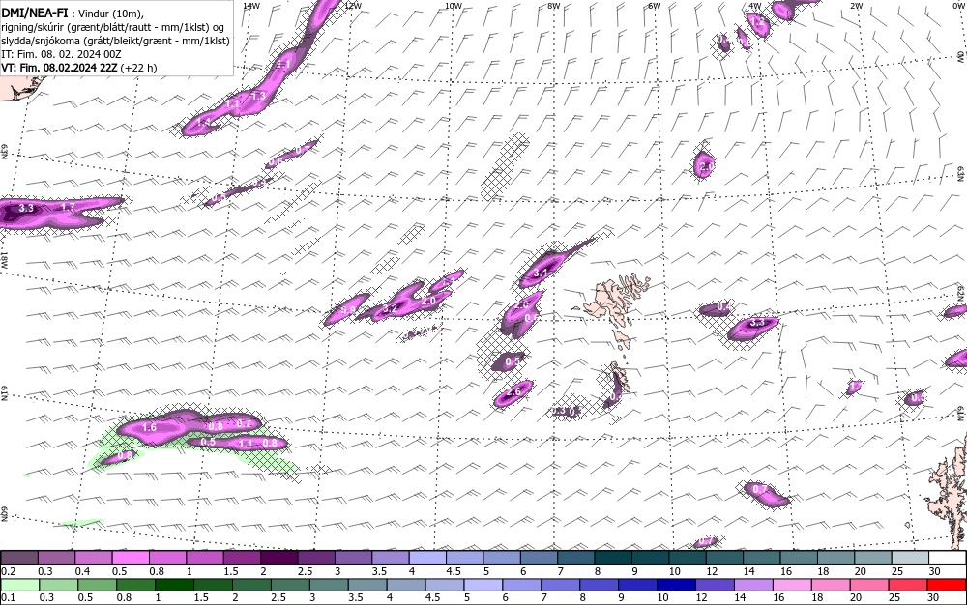
Task: Click the '3.5' upper legend scale label
Action: tap(379, 571)
